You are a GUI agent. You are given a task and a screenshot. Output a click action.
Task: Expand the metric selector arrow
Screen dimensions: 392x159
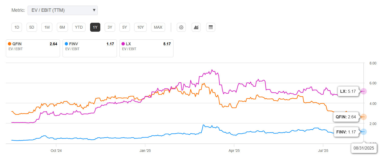94,10
